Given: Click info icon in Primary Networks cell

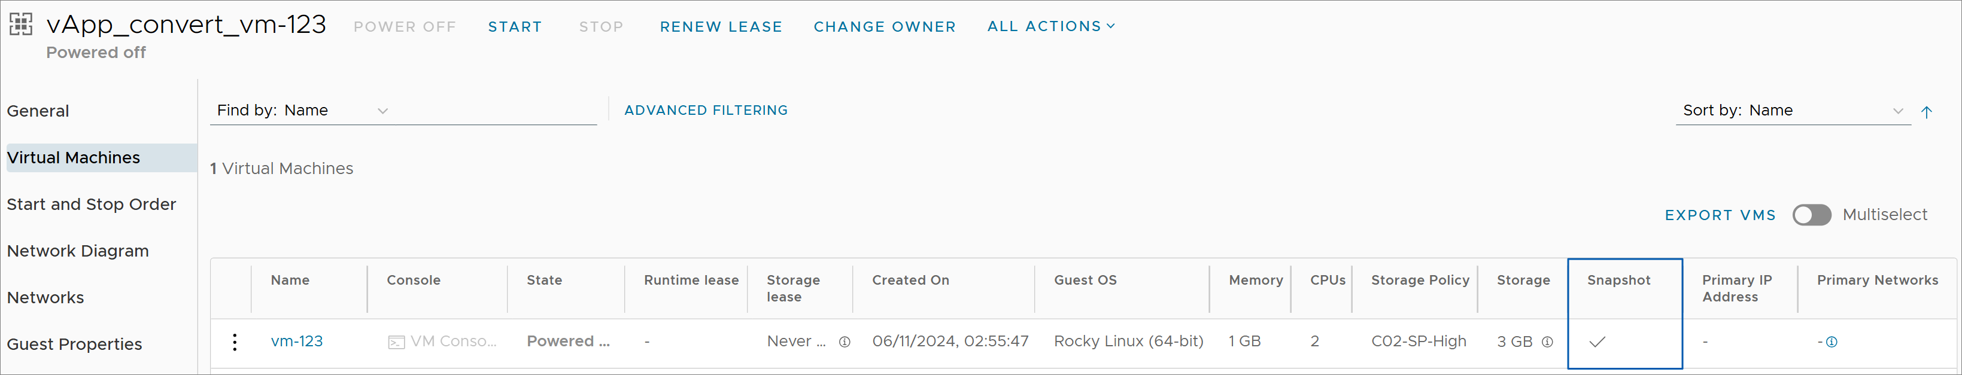Looking at the screenshot, I should pyautogui.click(x=1832, y=342).
